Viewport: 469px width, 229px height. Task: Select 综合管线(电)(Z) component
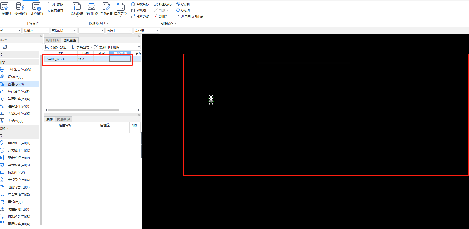tap(20, 195)
